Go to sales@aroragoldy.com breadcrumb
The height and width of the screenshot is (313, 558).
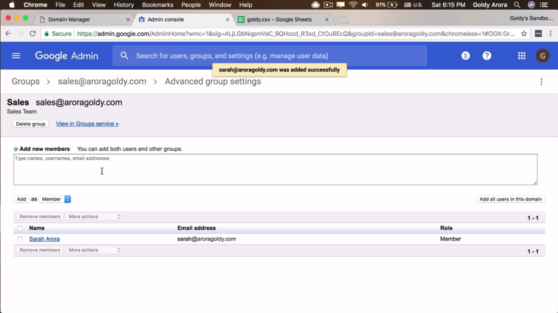click(x=102, y=82)
